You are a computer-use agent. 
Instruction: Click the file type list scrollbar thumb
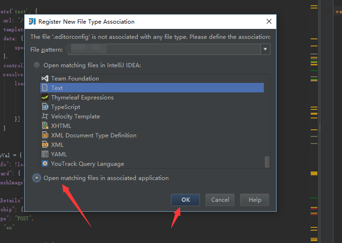coord(267,162)
